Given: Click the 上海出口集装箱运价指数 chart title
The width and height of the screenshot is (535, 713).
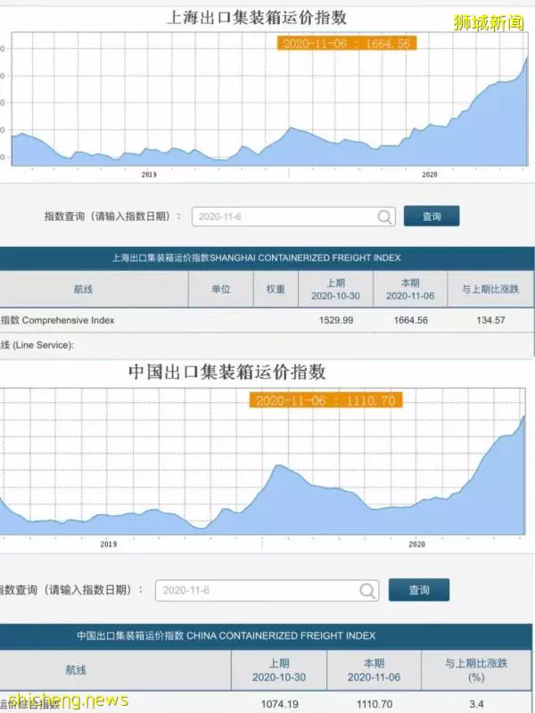Looking at the screenshot, I should click(257, 18).
